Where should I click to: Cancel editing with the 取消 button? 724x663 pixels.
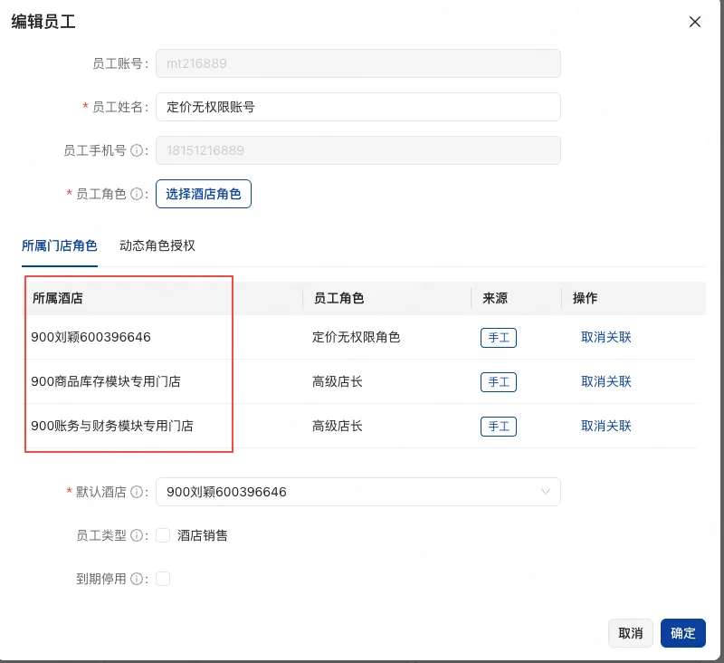coord(631,633)
